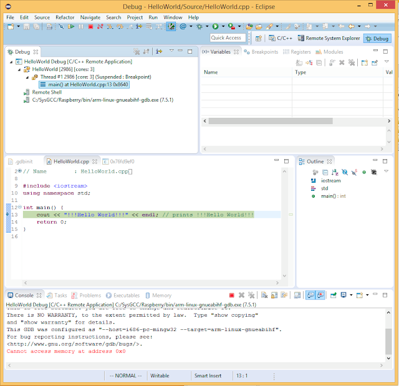Click the Pin Console icon
Viewport: 399px width, 386px height.
333,295
